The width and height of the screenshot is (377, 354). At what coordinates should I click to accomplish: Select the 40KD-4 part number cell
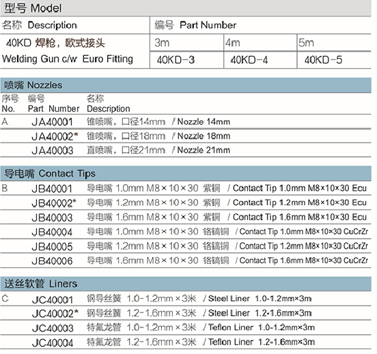(x=260, y=60)
